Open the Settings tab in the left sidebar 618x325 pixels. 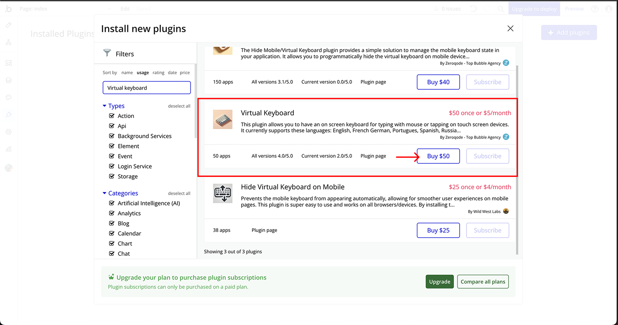[8, 132]
